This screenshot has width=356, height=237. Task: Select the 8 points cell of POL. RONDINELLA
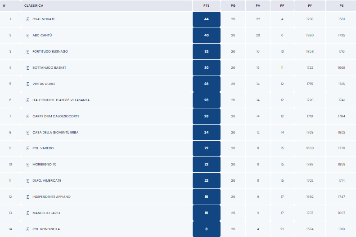[x=207, y=229]
